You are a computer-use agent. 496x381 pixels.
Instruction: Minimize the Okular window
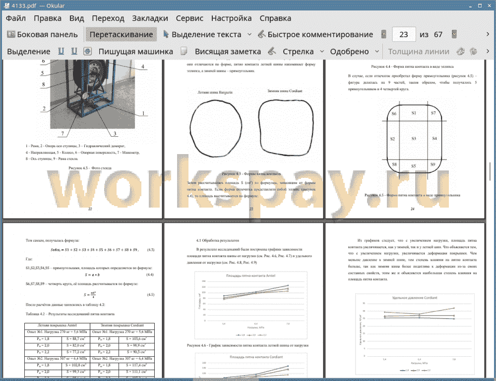pyautogui.click(x=470, y=5)
